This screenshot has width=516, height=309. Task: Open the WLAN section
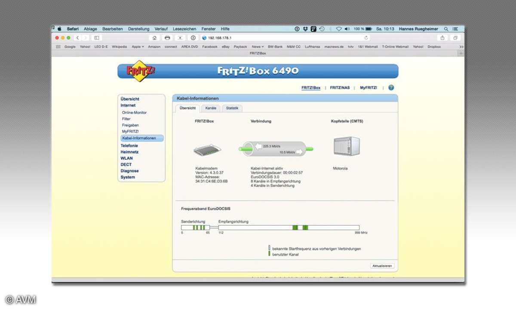[x=126, y=158]
